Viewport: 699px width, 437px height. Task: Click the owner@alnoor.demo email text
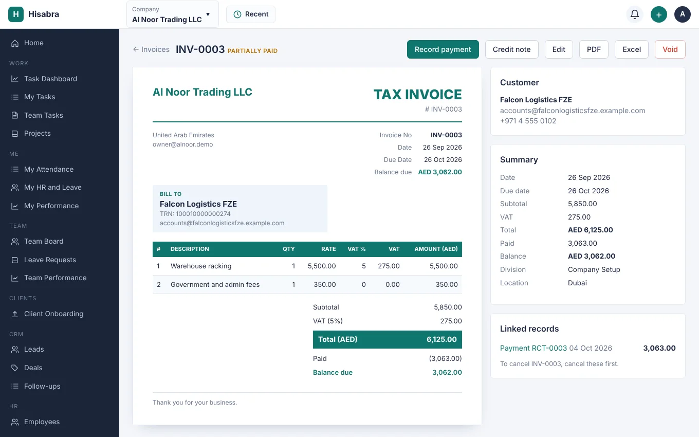coord(182,145)
